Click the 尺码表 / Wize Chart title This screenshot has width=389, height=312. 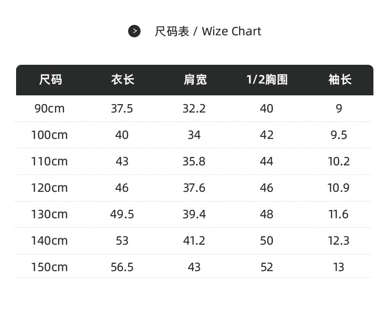tap(207, 31)
